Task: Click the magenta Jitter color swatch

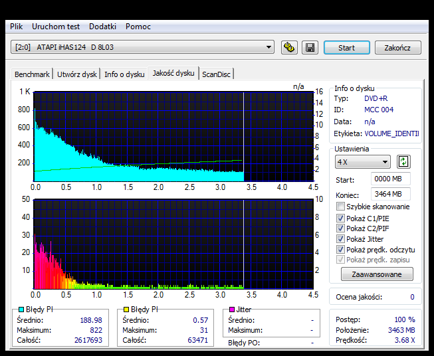Action: pyautogui.click(x=232, y=310)
